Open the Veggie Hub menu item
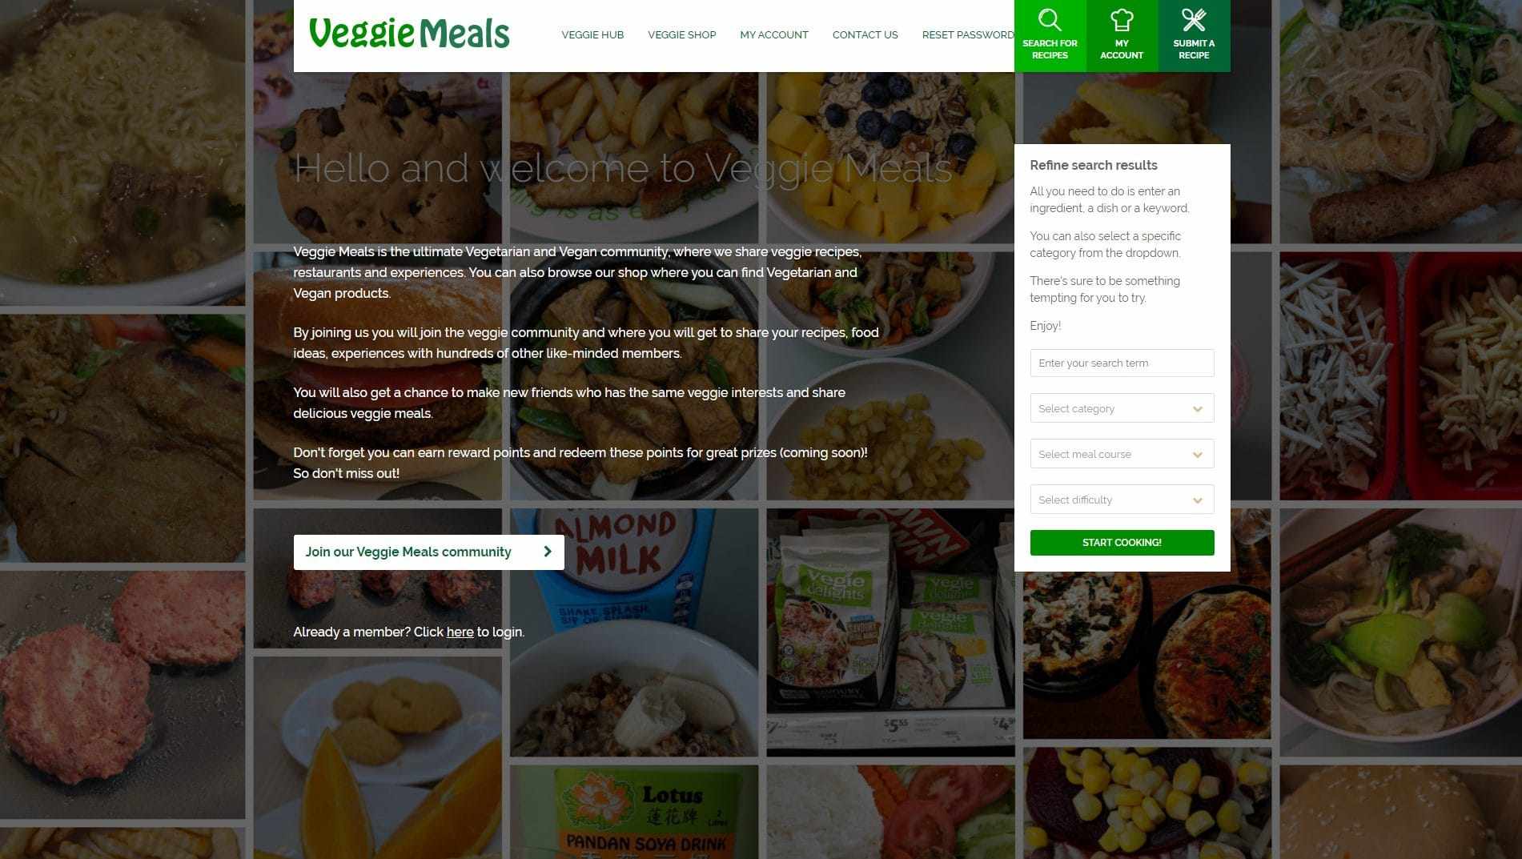 tap(592, 34)
